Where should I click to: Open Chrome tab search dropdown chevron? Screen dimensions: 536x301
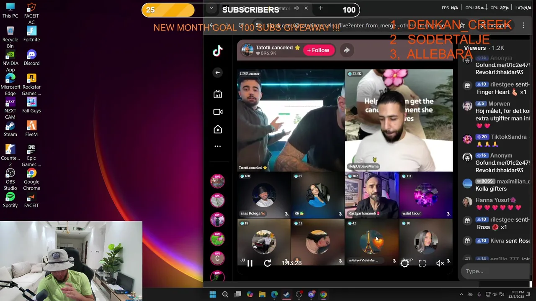click(x=211, y=8)
